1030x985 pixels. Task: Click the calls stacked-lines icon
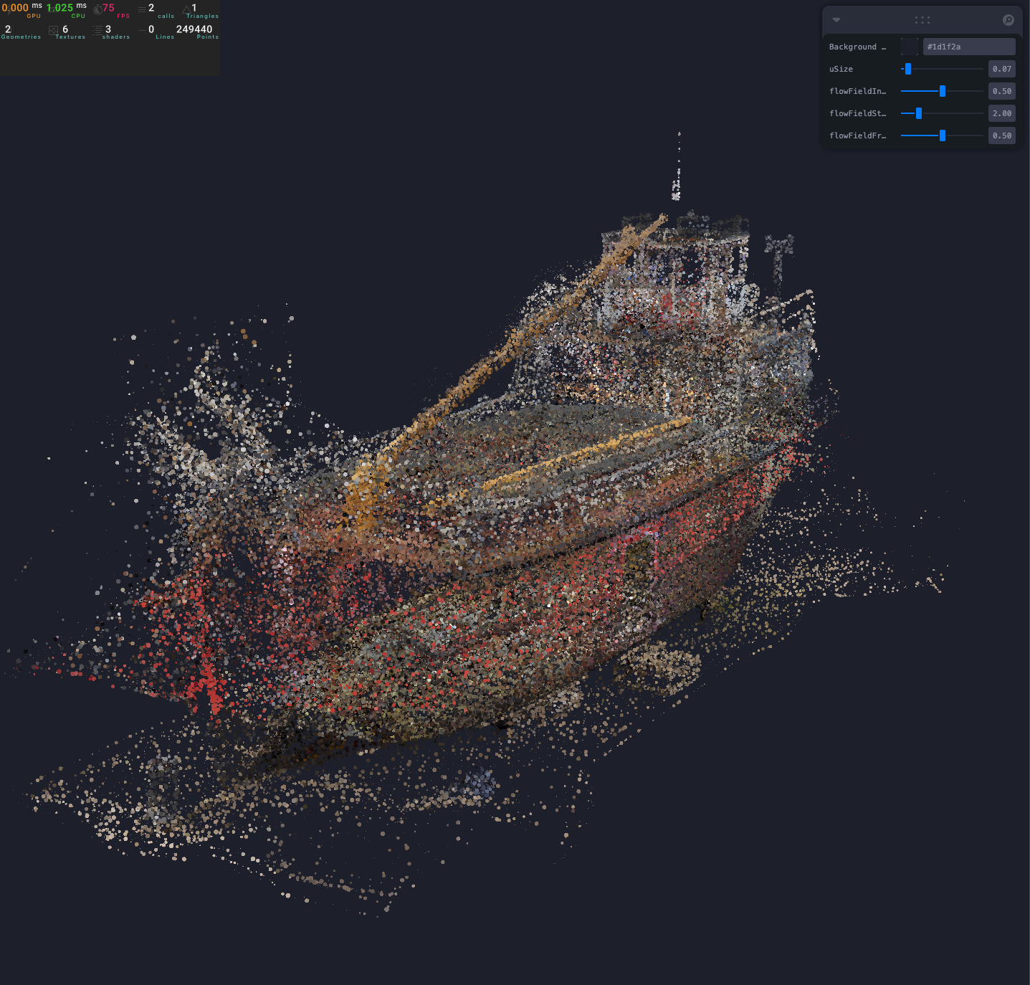[142, 9]
